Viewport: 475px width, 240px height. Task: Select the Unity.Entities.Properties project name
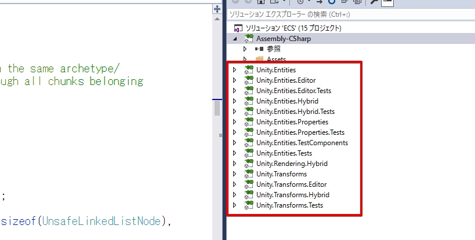point(292,122)
